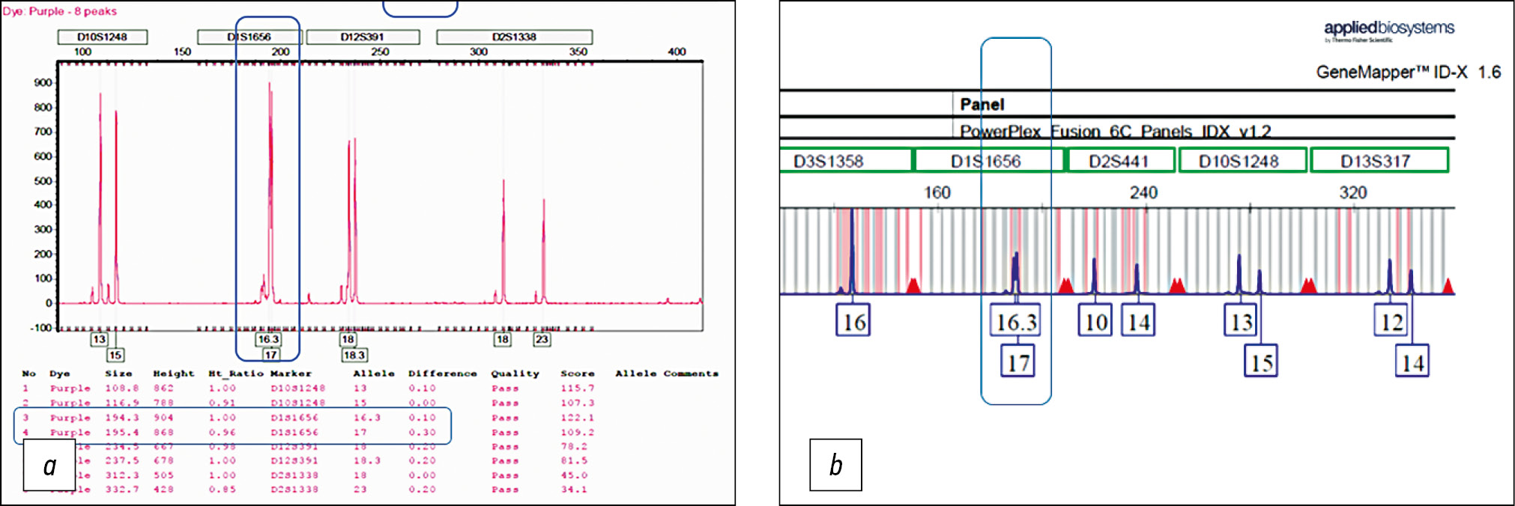Select allele label 16 under D3S1358

tap(853, 322)
